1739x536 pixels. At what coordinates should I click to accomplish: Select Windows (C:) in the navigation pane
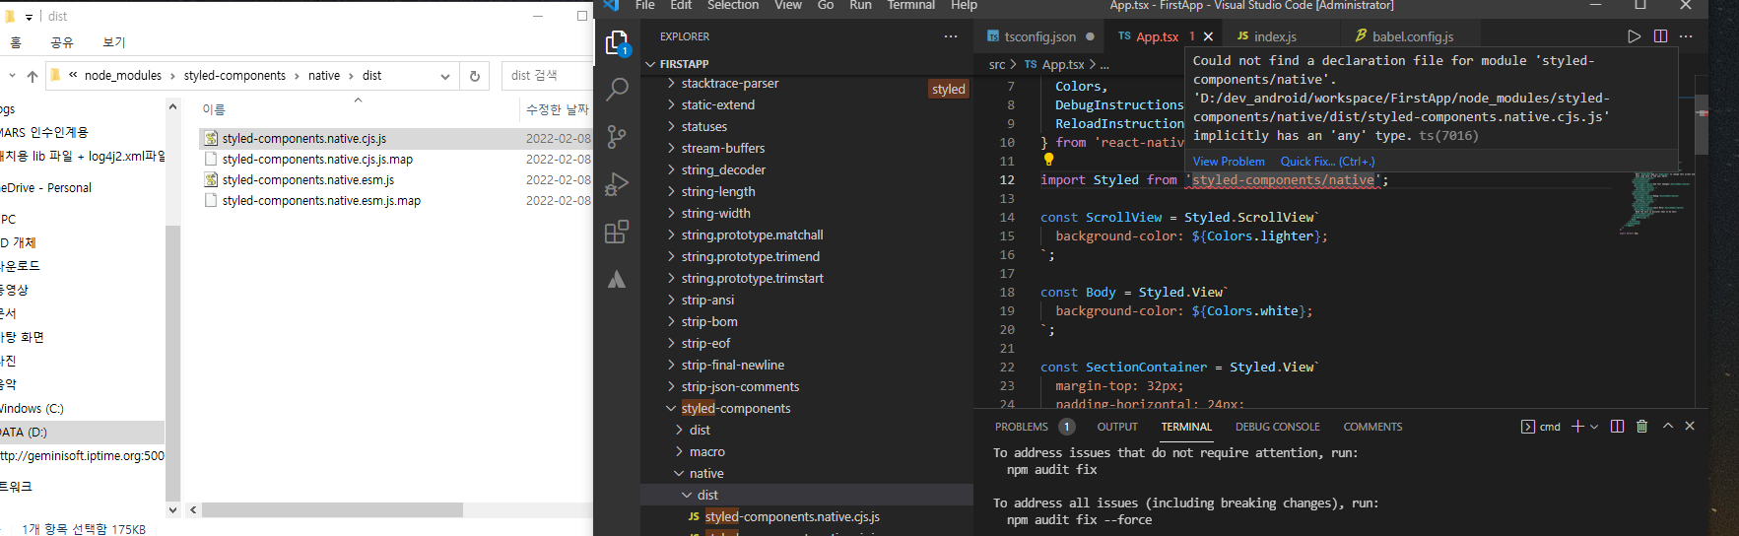33,409
